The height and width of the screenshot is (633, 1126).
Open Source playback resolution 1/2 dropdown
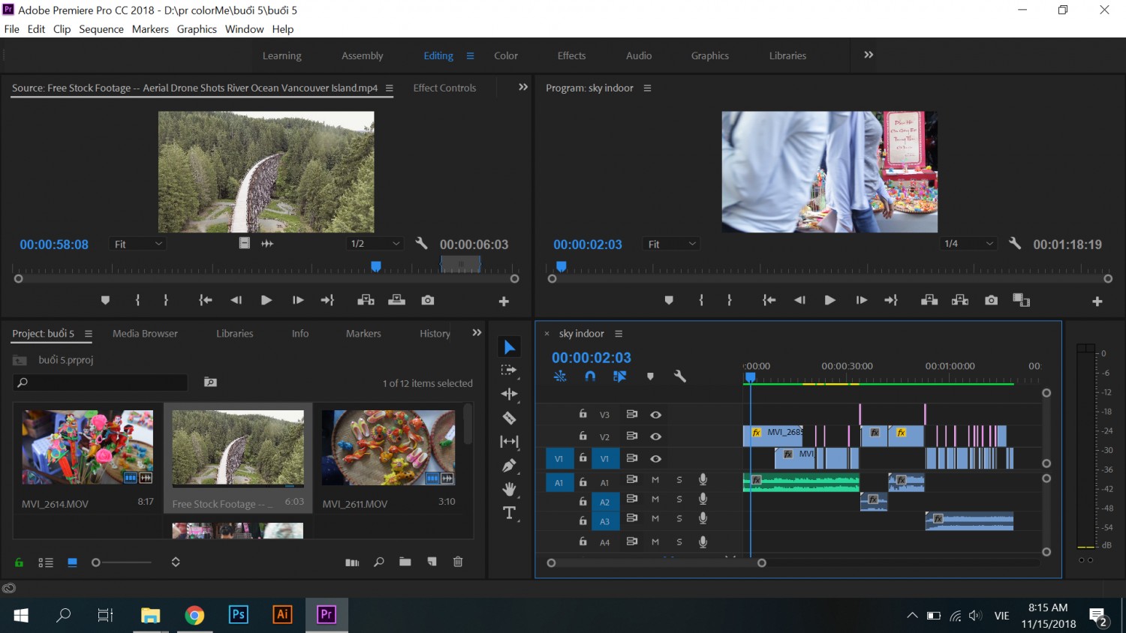tap(375, 244)
